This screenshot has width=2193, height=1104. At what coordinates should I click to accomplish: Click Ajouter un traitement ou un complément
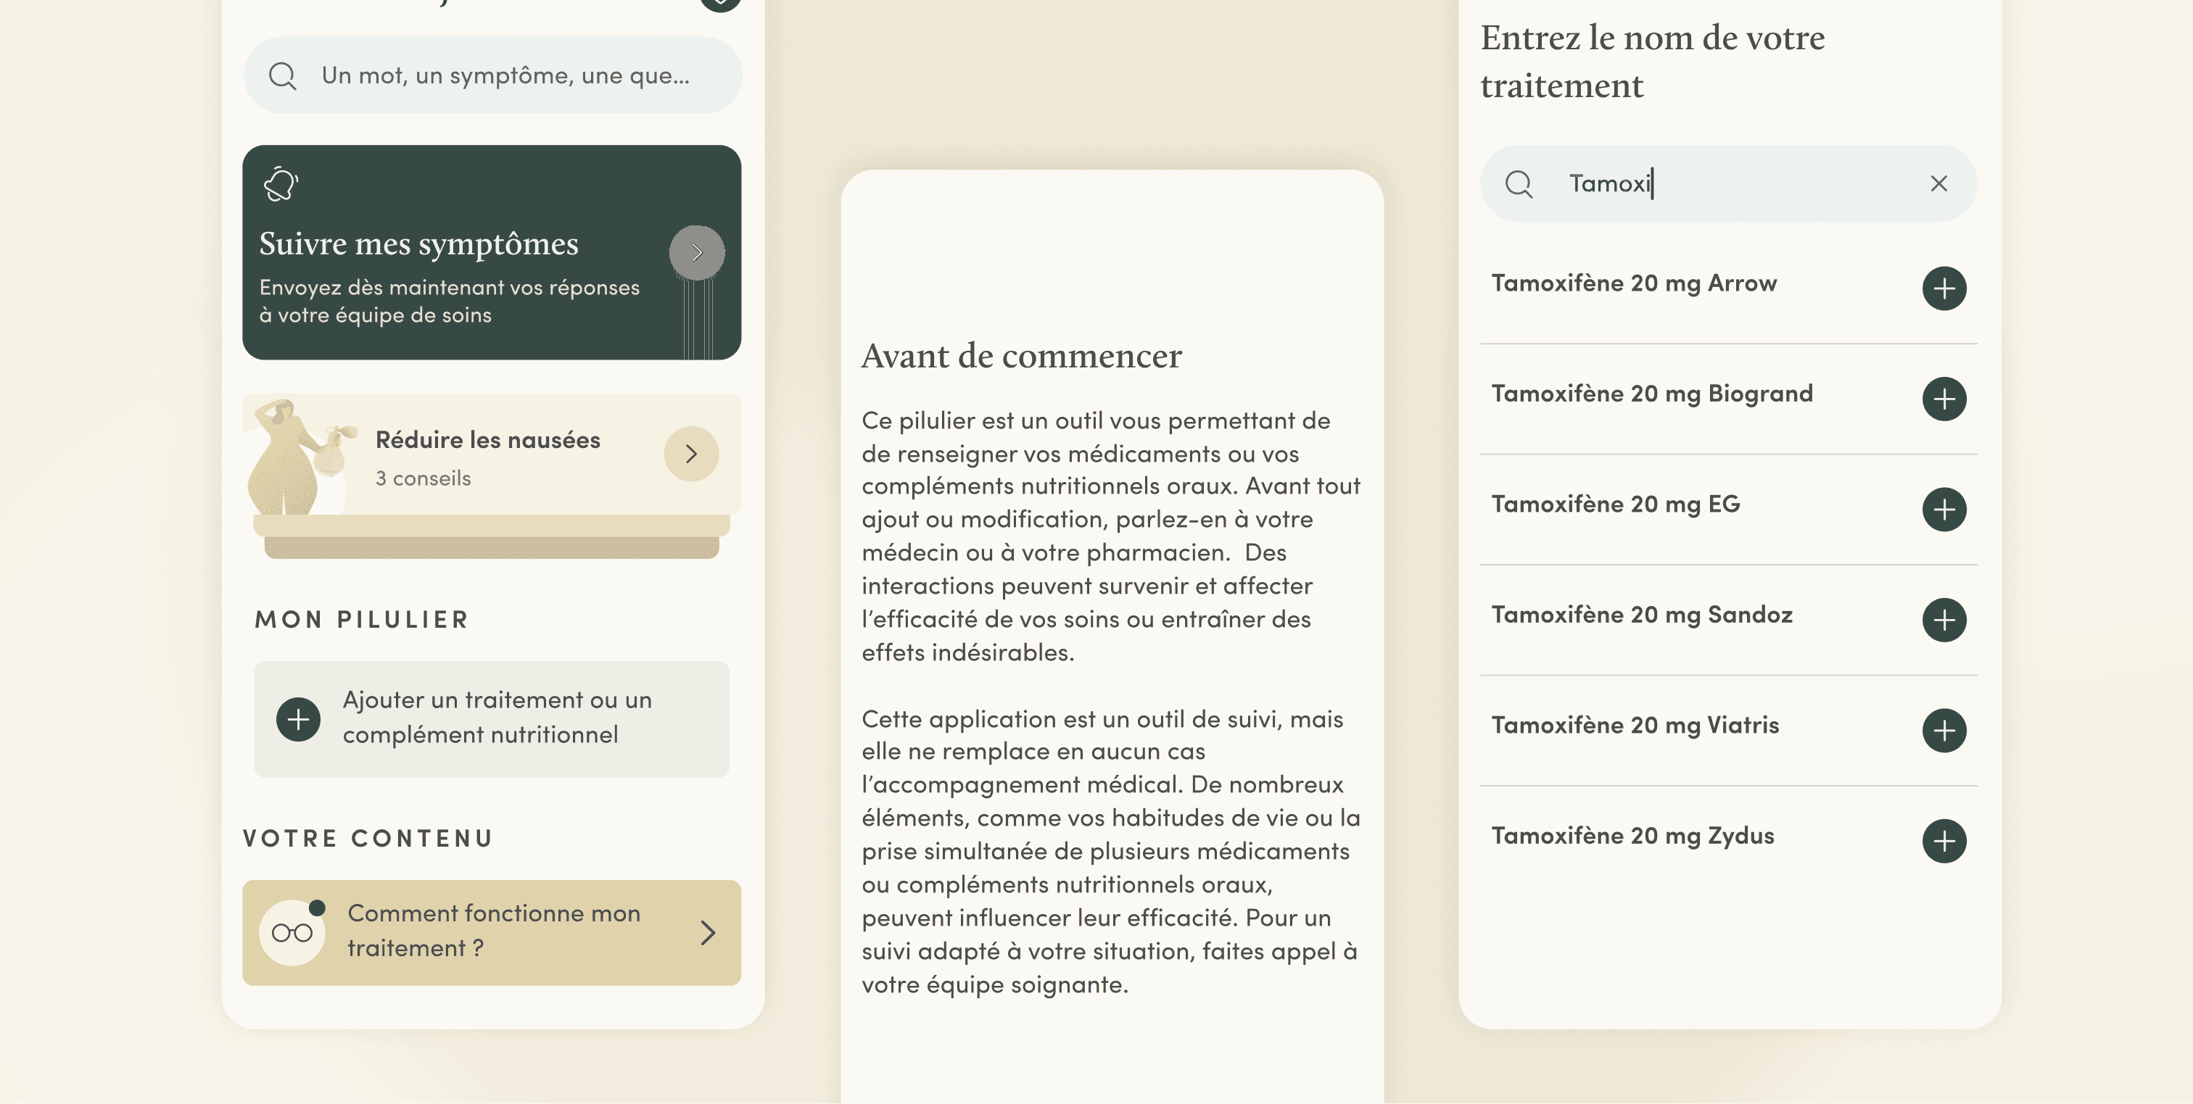[x=497, y=718]
